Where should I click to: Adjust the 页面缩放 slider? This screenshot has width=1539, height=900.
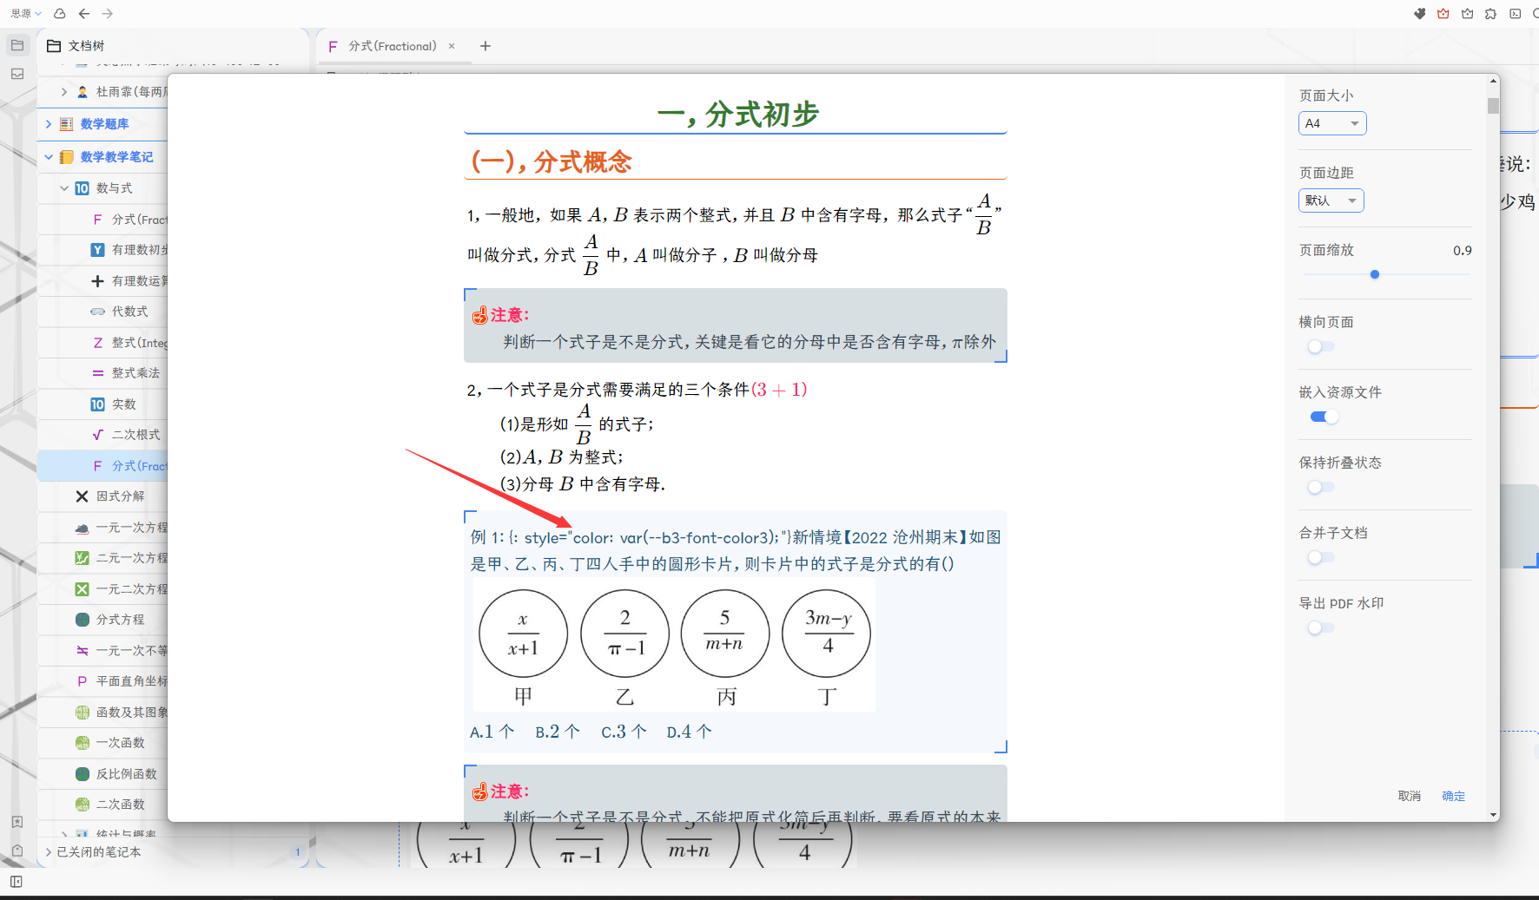pyautogui.click(x=1375, y=274)
